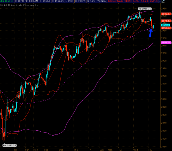Click the 1900 level on price axis

pos(164,76)
